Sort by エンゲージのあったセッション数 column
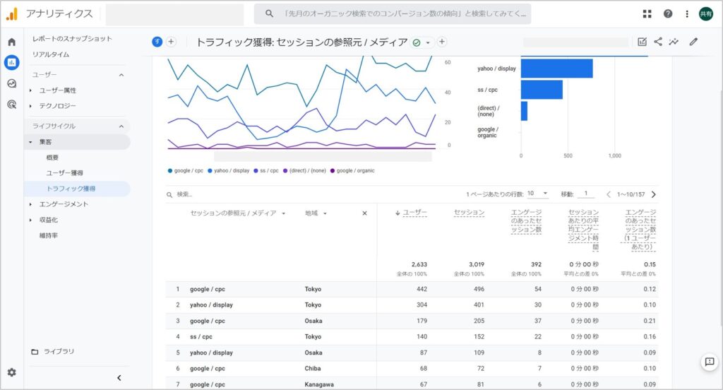The width and height of the screenshot is (723, 390). pos(526,221)
